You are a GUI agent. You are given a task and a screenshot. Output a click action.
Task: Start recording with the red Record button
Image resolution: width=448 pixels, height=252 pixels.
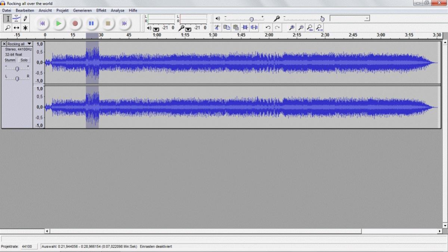(75, 24)
